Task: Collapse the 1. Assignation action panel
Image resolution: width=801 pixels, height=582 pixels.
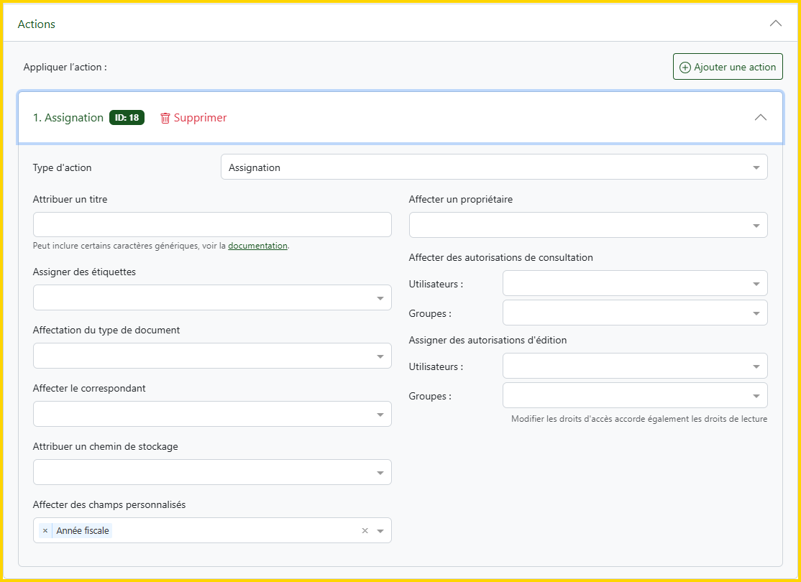Action: click(x=760, y=118)
